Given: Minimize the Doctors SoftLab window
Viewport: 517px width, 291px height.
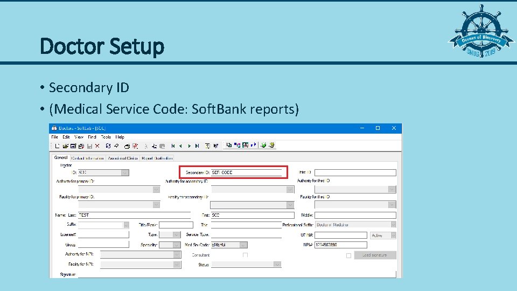Looking at the screenshot, I should [362, 128].
